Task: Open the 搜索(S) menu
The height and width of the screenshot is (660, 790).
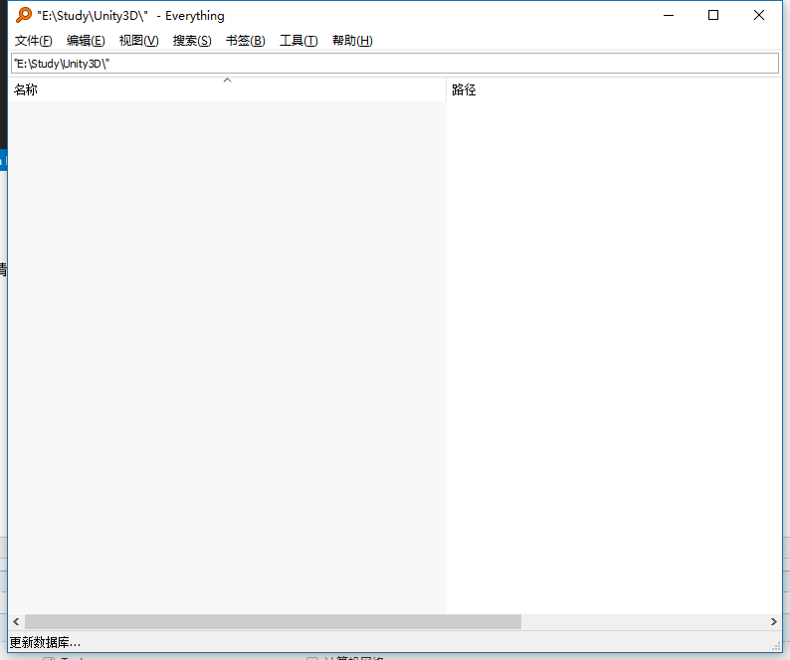Action: point(192,41)
